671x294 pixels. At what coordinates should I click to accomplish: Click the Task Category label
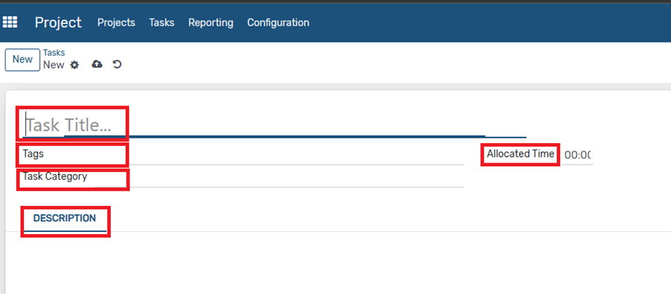(55, 176)
